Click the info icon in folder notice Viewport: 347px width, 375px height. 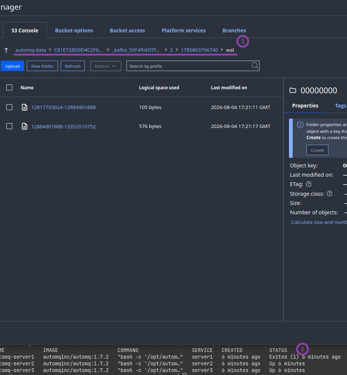point(301,125)
